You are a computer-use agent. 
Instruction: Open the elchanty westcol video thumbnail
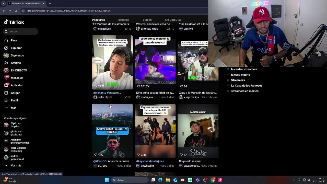(x=112, y=62)
